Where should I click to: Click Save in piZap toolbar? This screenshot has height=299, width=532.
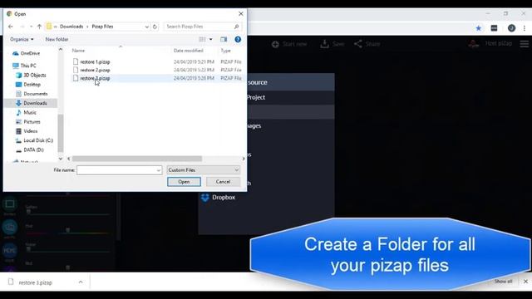tap(332, 44)
